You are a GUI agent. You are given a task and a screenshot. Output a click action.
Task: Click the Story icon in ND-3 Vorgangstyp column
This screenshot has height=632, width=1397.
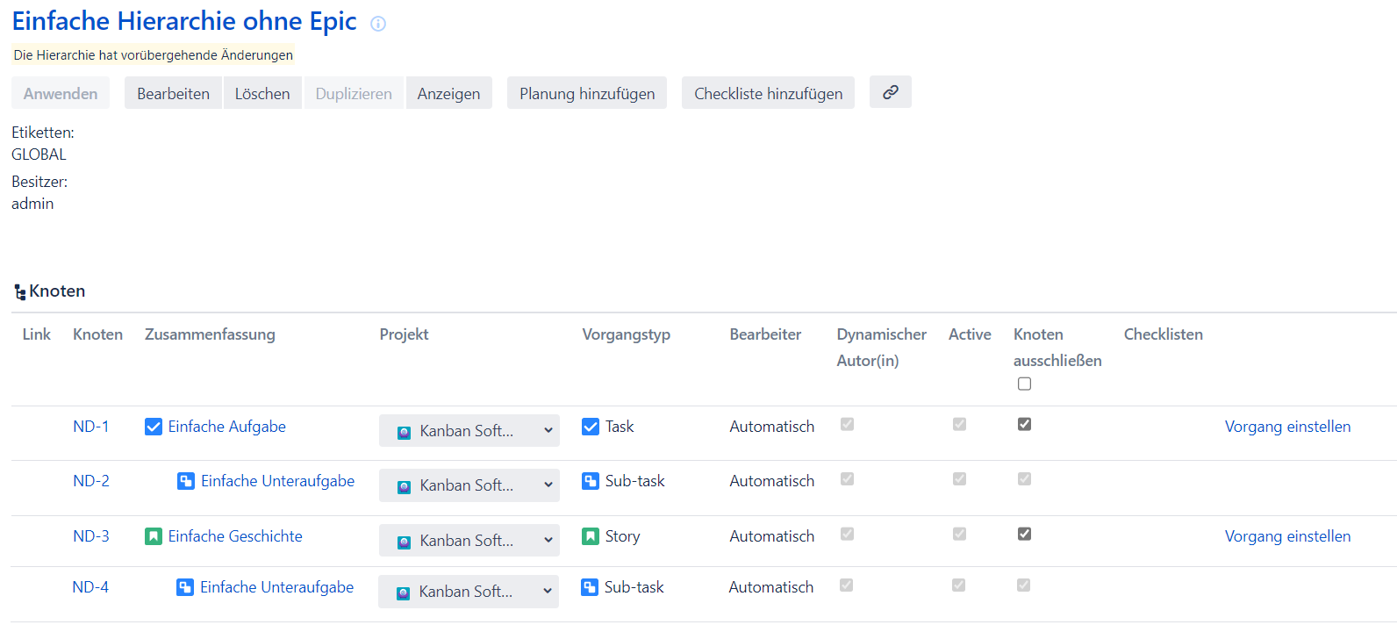click(x=591, y=536)
